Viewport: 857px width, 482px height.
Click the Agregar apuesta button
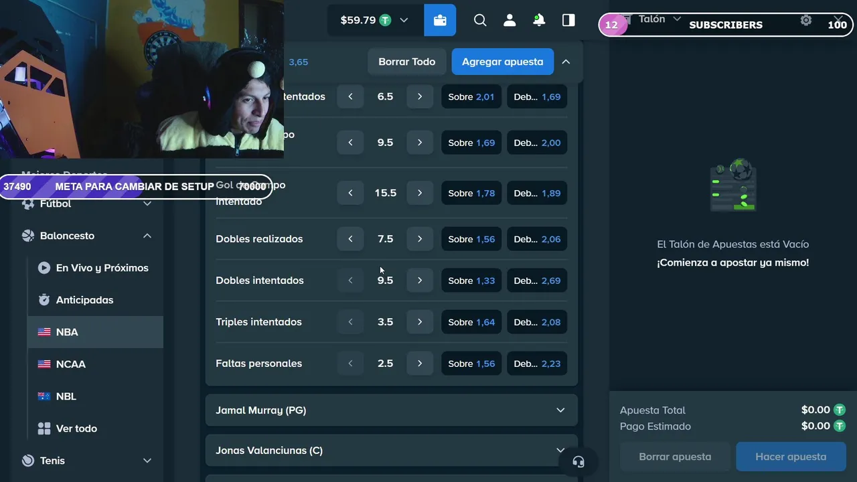coord(503,62)
